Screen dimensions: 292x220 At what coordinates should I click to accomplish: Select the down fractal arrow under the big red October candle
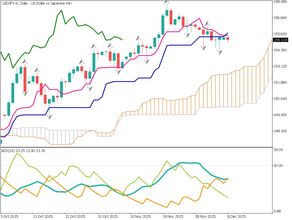click(x=25, y=94)
